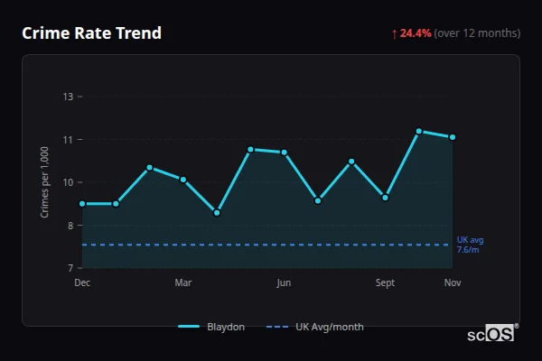Click the 8 y-axis label

70,226
